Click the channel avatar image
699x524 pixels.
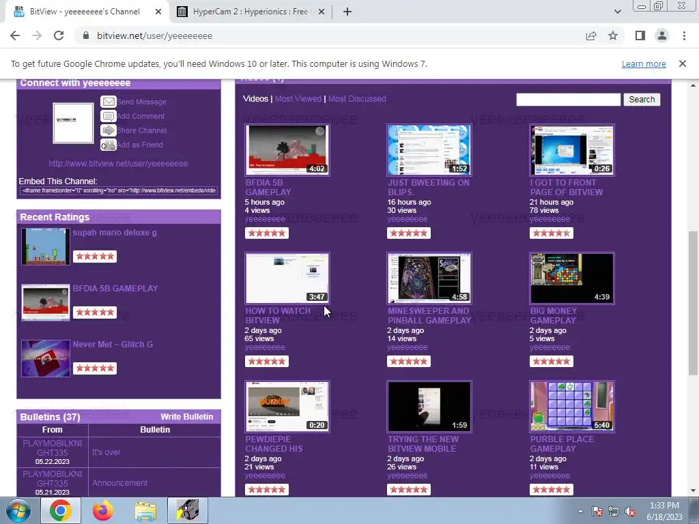pyautogui.click(x=73, y=123)
